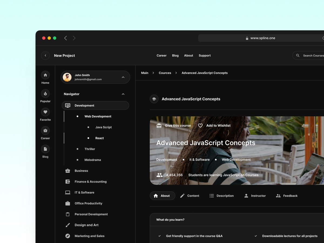Switch to the Feedback tab
324x243 pixels.
287,196
